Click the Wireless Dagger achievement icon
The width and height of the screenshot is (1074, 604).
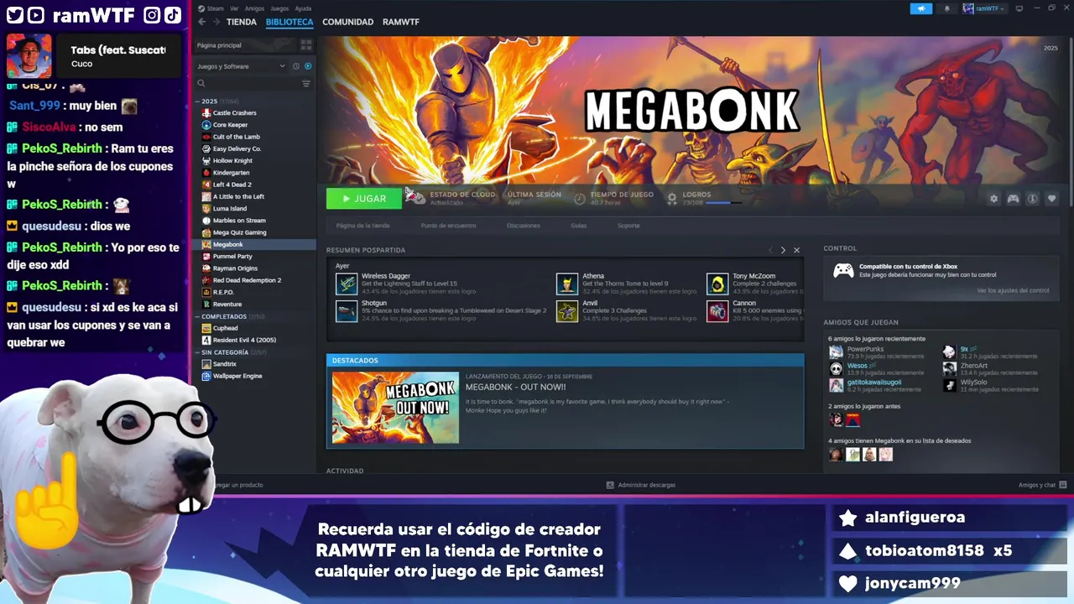point(347,284)
